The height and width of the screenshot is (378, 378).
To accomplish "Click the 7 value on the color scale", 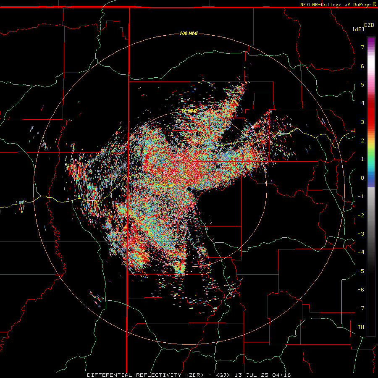I will point(362,47).
